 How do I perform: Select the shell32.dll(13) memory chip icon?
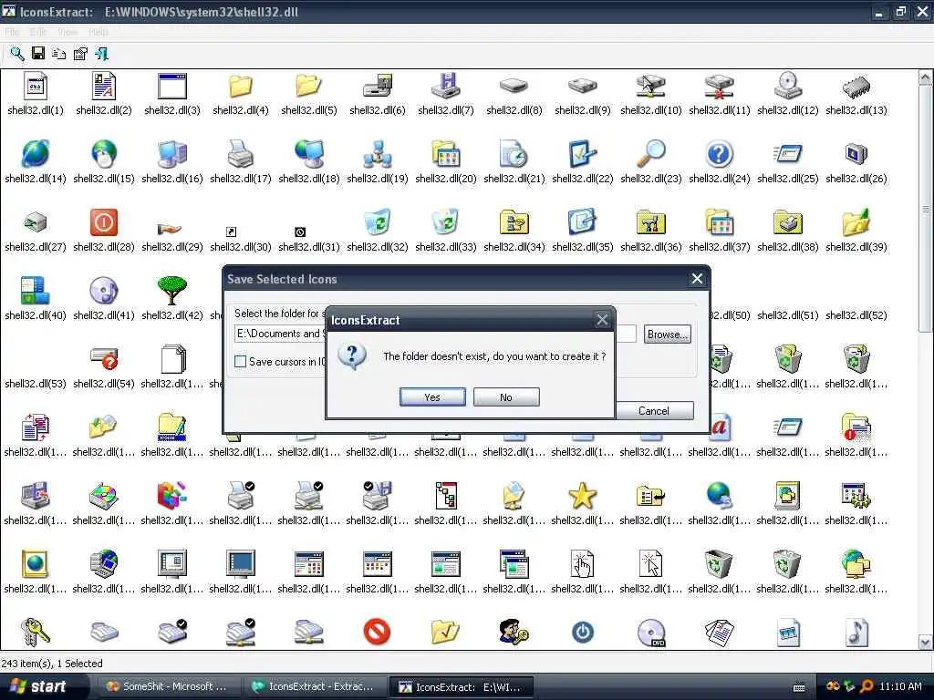[x=856, y=87]
